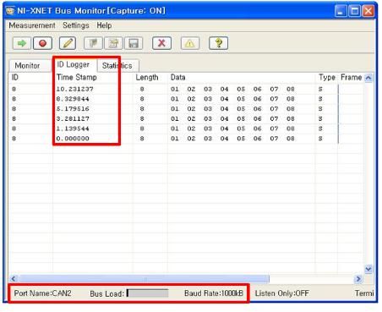Click the red circle Record icon

(x=42, y=43)
